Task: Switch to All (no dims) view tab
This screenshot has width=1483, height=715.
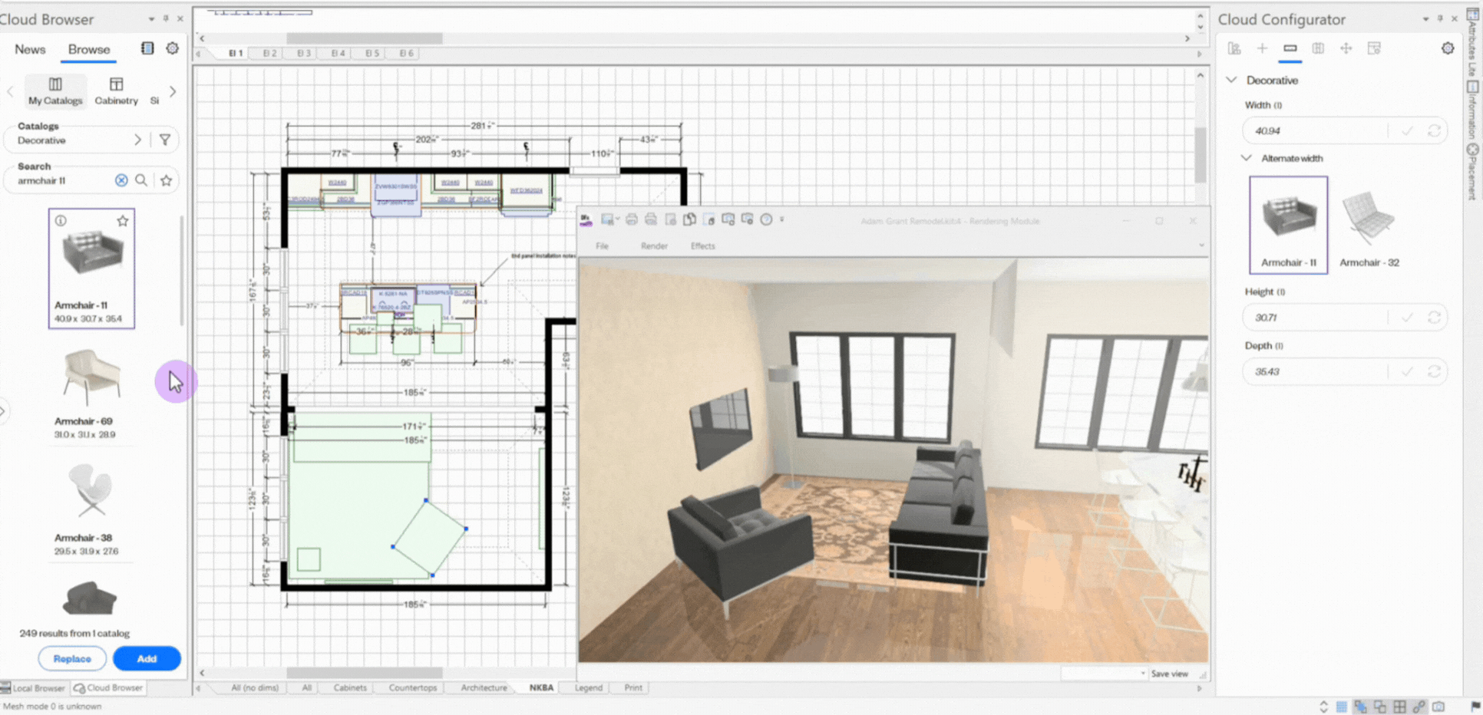Action: coord(255,687)
